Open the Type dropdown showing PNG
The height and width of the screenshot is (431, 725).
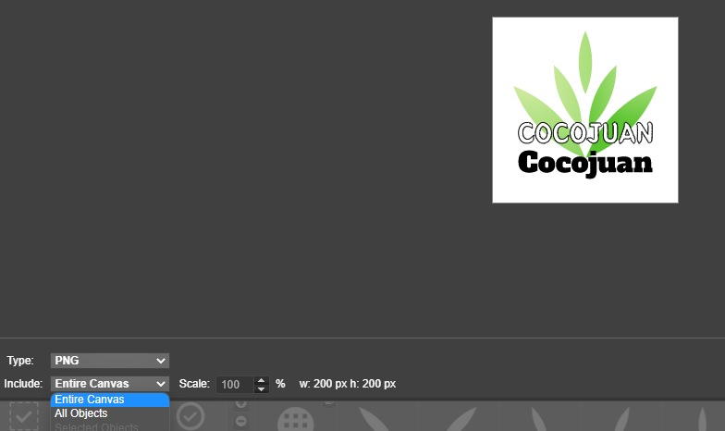click(109, 361)
